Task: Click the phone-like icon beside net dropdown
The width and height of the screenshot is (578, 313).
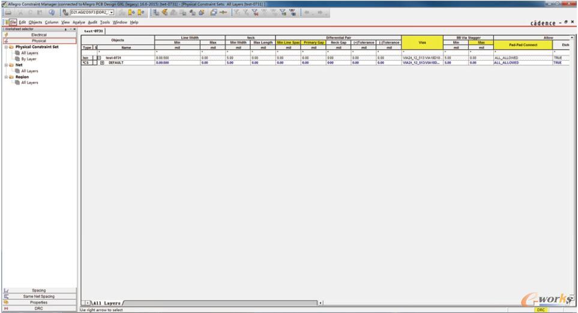Action: pos(65,13)
